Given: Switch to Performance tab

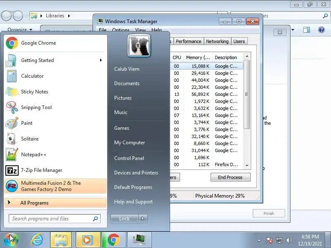Looking at the screenshot, I should (189, 41).
